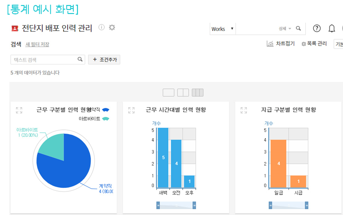
Task: Expand the 근무 시간대별 인력 현황 chart
Action: 132,110
